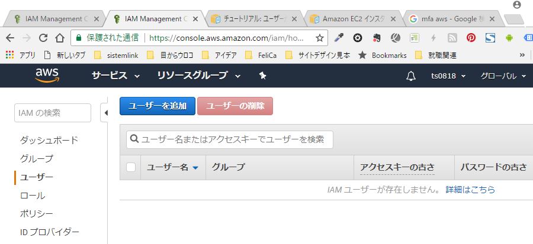Show more bookmarks with the chevron
This screenshot has width=533, height=244.
[522, 55]
